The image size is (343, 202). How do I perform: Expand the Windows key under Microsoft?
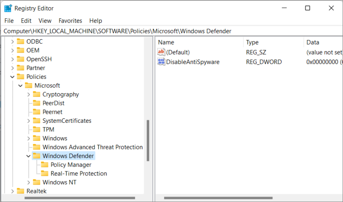(x=28, y=139)
